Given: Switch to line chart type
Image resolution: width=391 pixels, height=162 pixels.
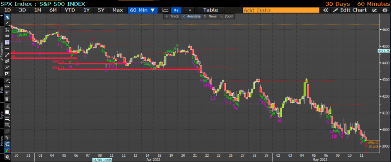Looking at the screenshot, I should click(x=165, y=10).
